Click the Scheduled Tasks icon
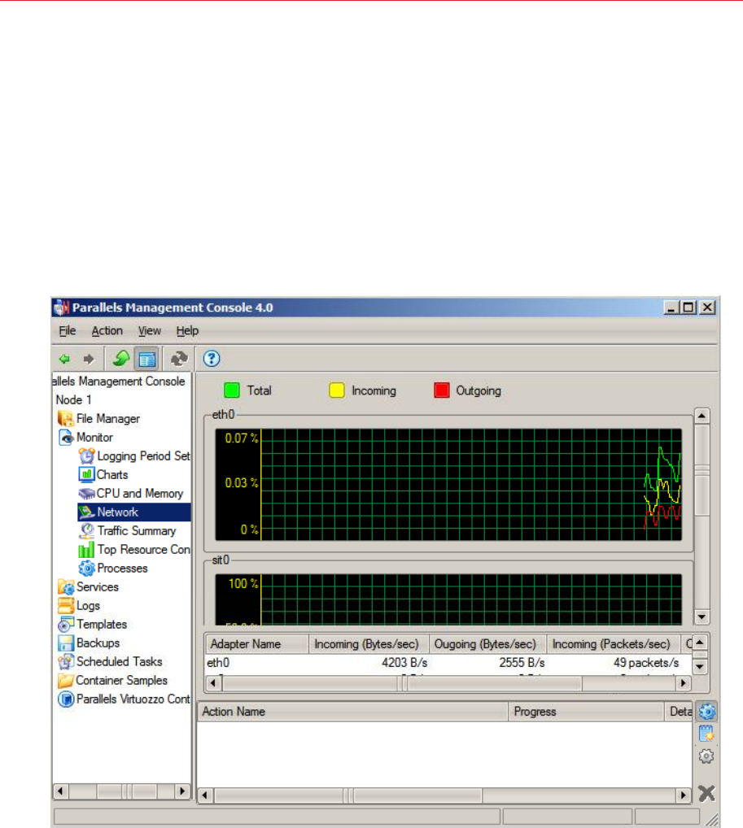The height and width of the screenshot is (828, 743). pos(66,661)
